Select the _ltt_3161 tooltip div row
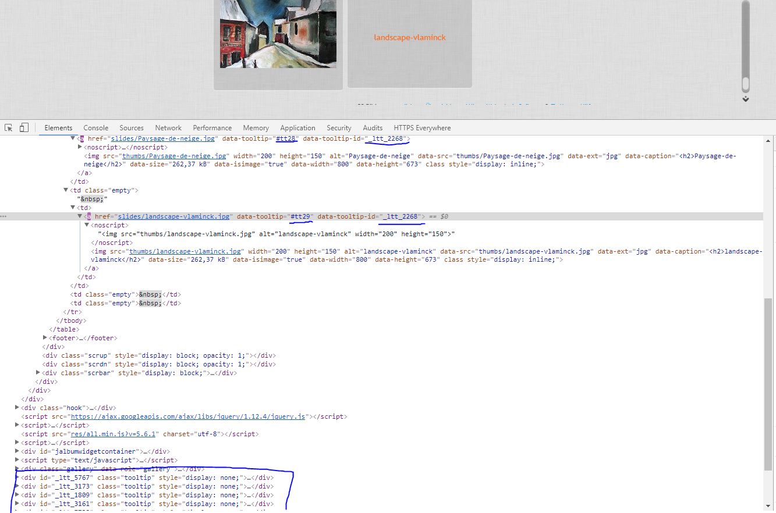Image resolution: width=776 pixels, height=513 pixels. click(x=147, y=504)
